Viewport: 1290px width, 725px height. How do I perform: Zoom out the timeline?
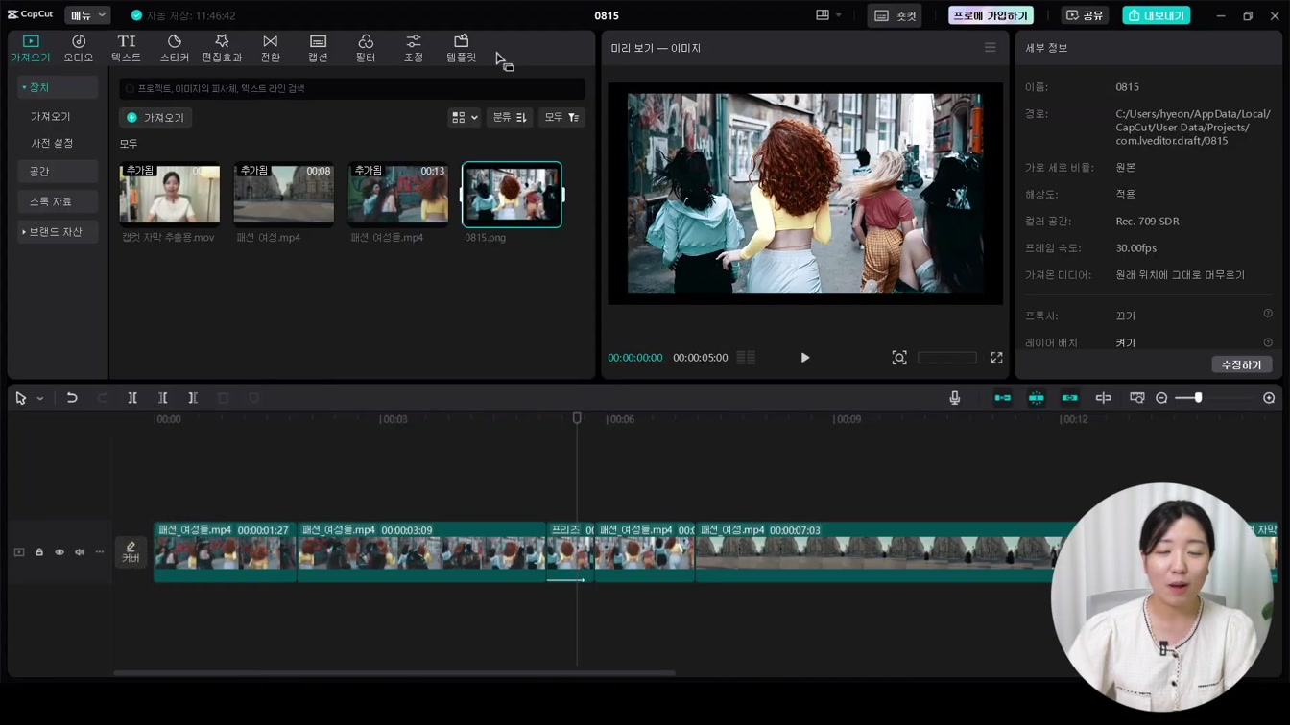pos(1161,398)
